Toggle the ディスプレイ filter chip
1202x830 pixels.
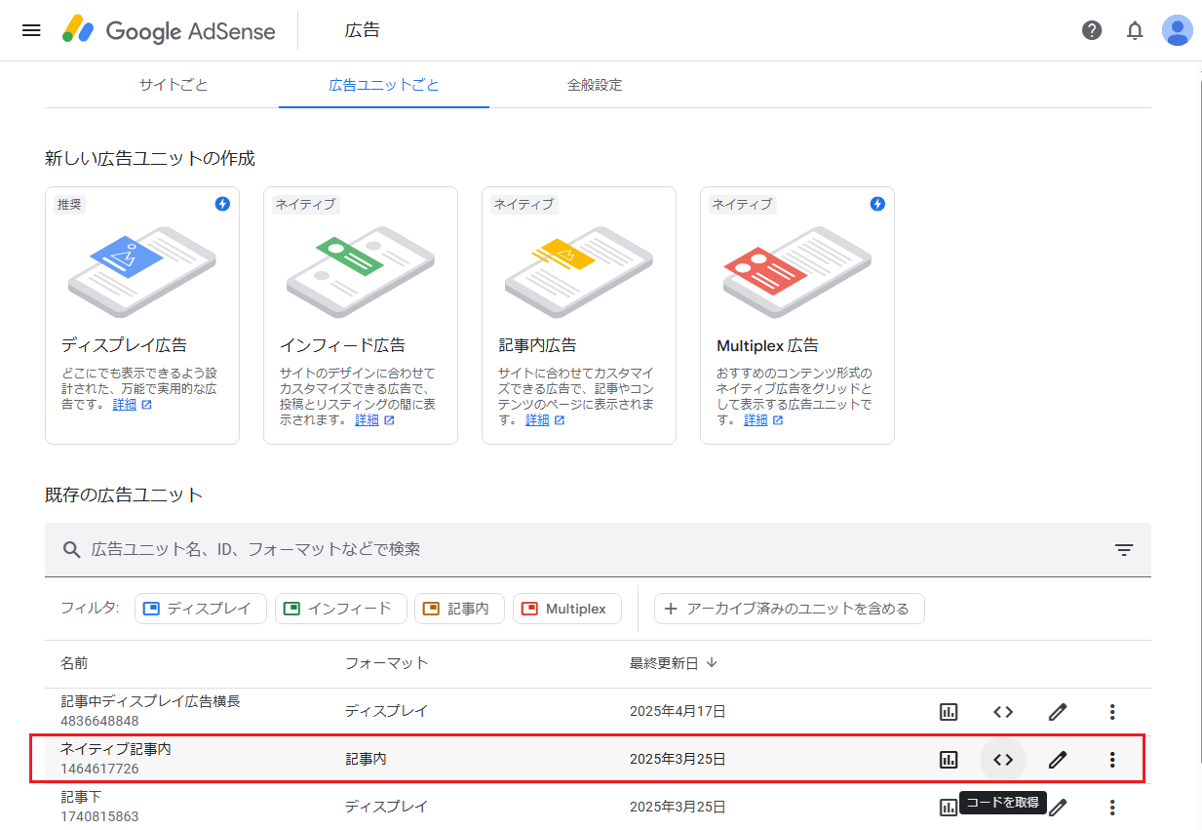(201, 609)
